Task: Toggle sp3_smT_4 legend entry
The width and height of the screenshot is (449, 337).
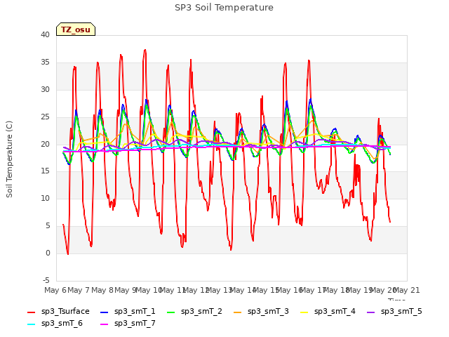Action: coord(328,312)
